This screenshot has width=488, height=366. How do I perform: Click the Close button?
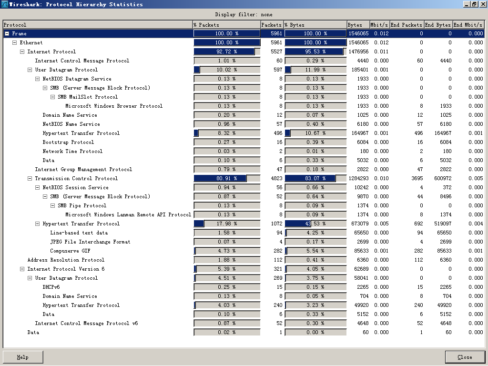tap(465, 357)
